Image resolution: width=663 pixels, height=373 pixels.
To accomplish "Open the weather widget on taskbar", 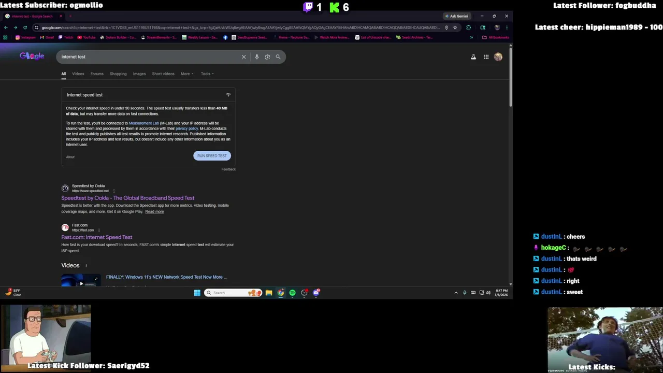I will (x=13, y=293).
